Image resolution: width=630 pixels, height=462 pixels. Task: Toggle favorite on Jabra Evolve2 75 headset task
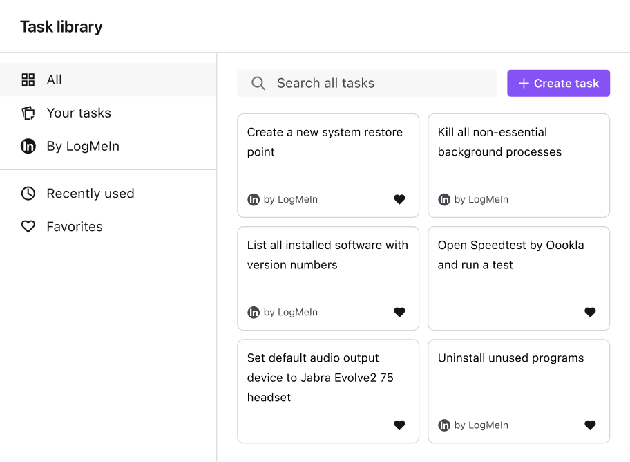[x=399, y=425]
